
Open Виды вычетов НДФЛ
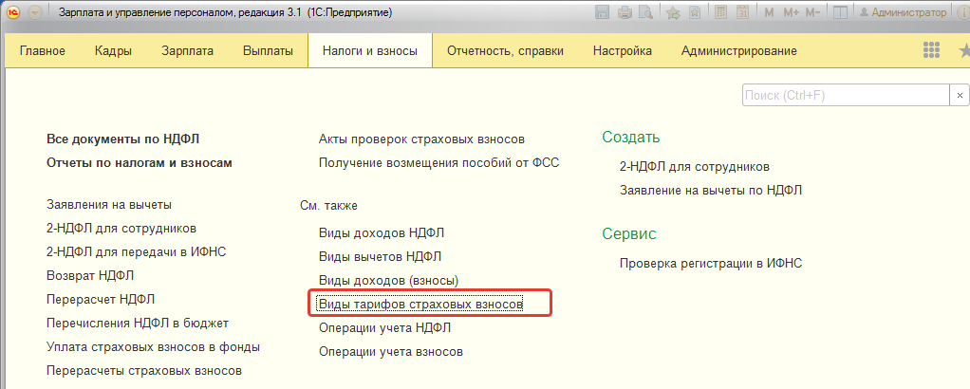point(380,257)
